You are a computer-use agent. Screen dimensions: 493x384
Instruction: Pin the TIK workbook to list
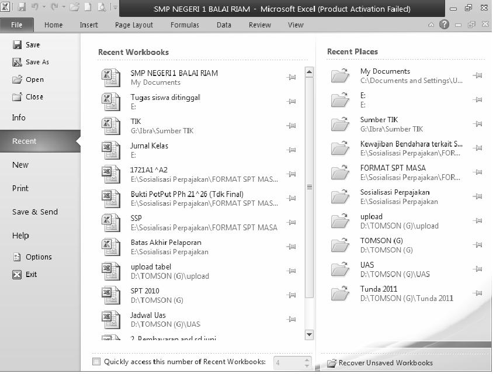(291, 126)
